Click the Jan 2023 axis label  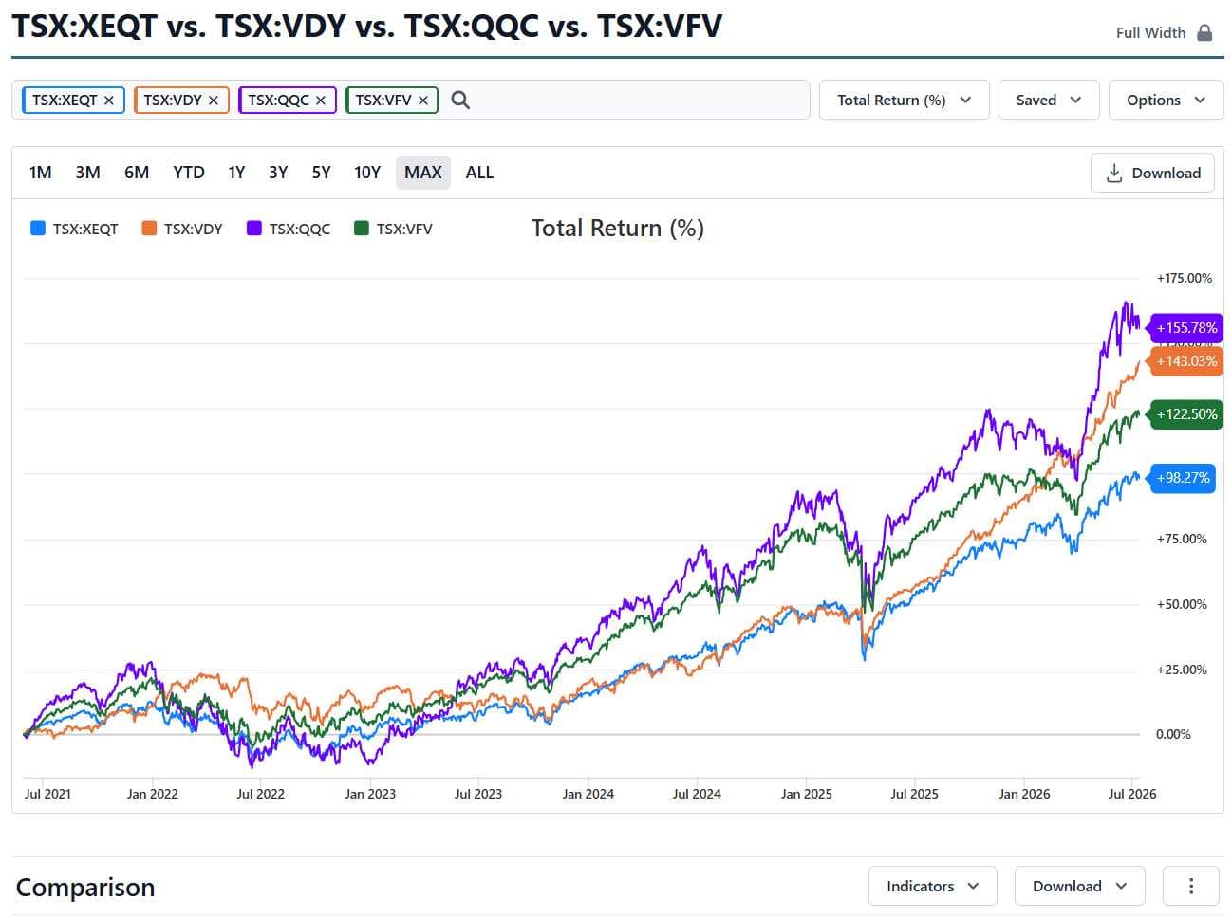(370, 794)
